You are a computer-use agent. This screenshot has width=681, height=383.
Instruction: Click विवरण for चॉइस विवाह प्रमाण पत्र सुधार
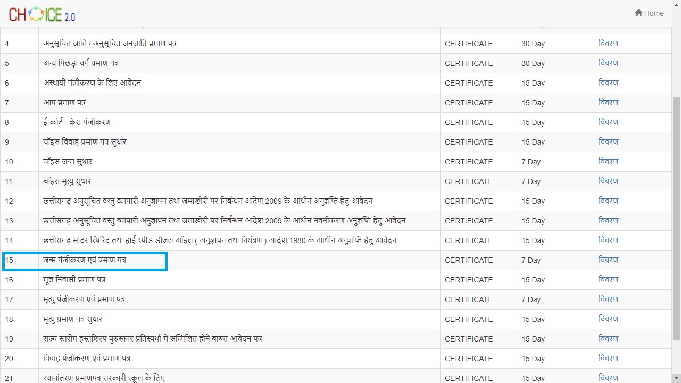point(608,142)
